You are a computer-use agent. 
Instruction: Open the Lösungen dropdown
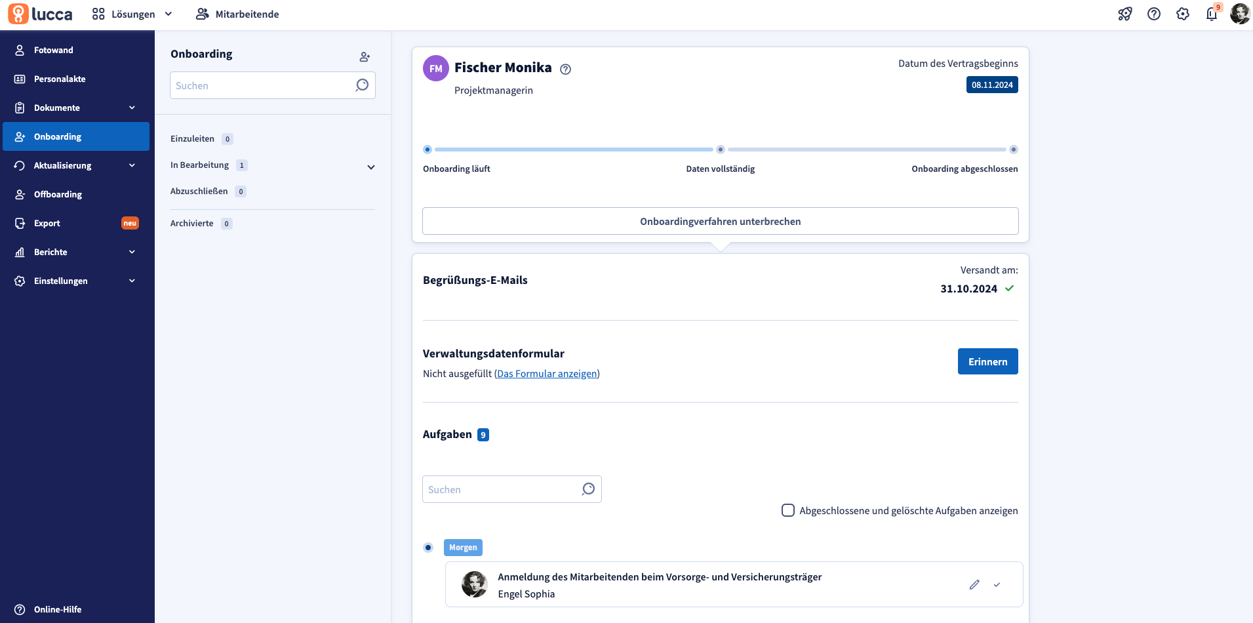(132, 14)
